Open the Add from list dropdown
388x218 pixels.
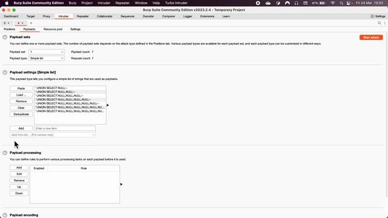pyautogui.click(x=53, y=135)
